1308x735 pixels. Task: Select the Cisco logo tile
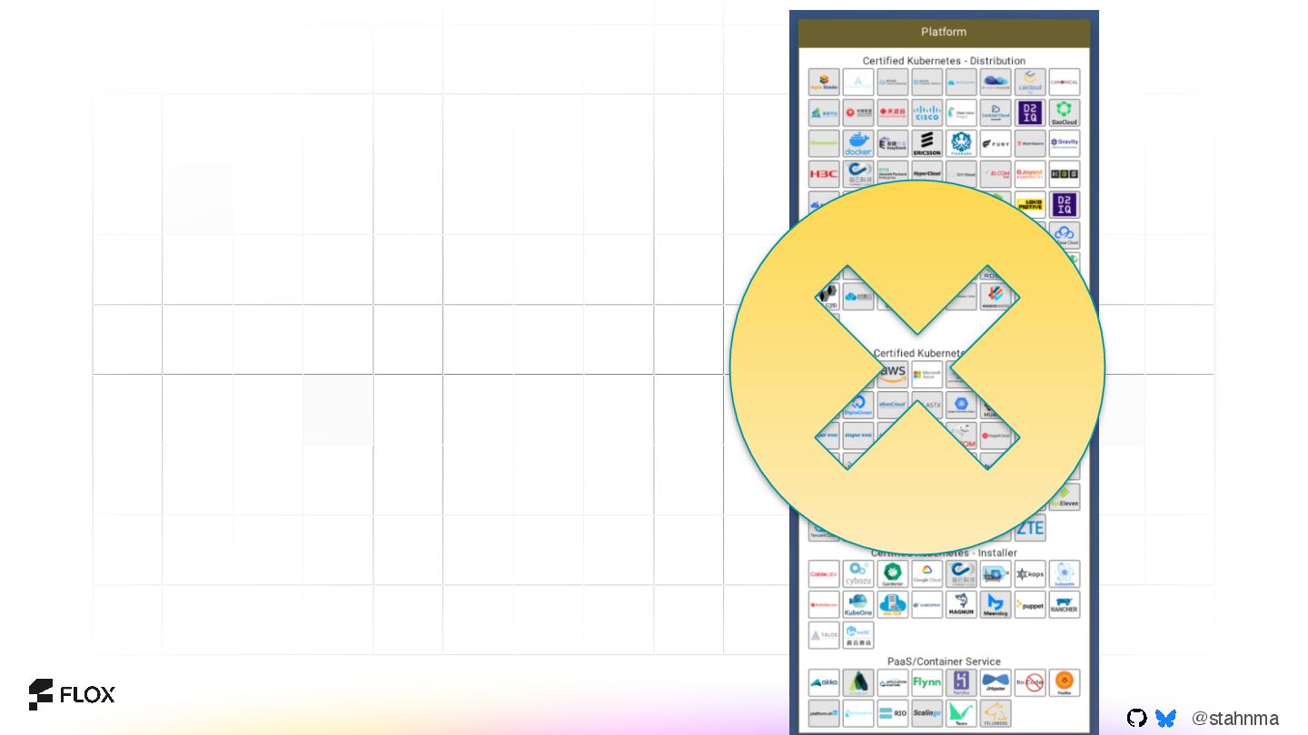927,113
